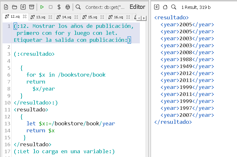Toggle the debug bug icon

pyautogui.click(x=68, y=7)
